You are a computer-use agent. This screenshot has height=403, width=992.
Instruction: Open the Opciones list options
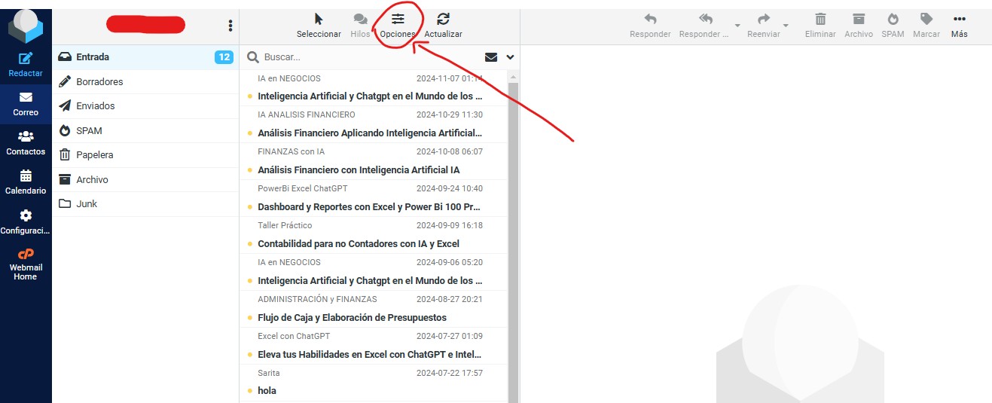point(398,26)
